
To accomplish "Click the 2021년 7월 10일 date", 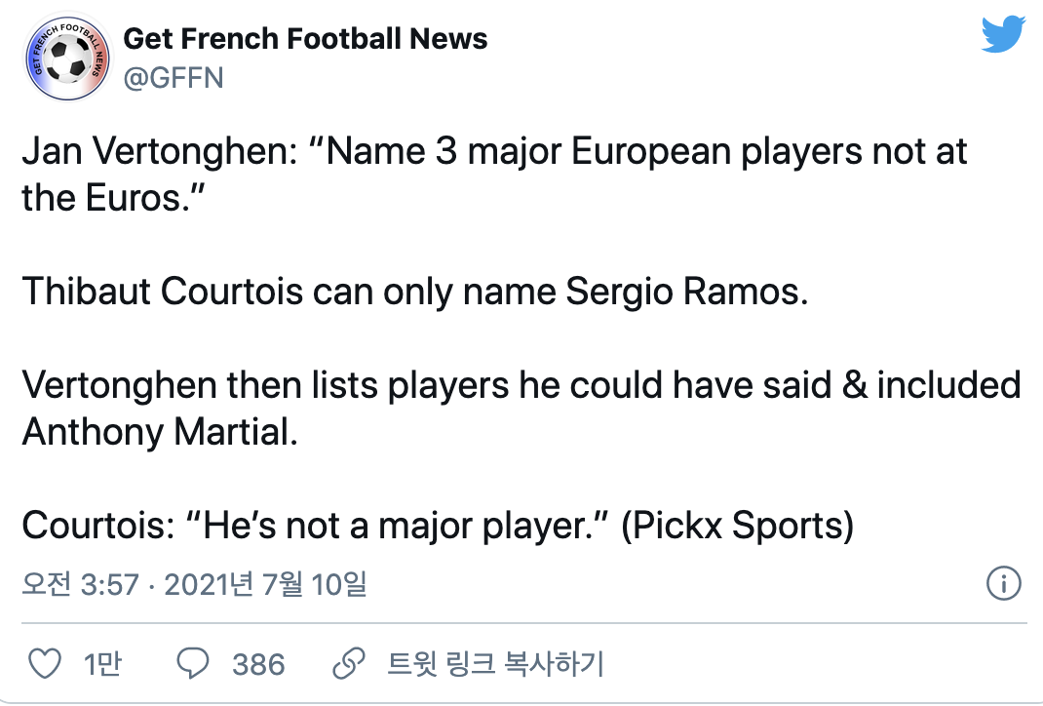I will click(266, 585).
